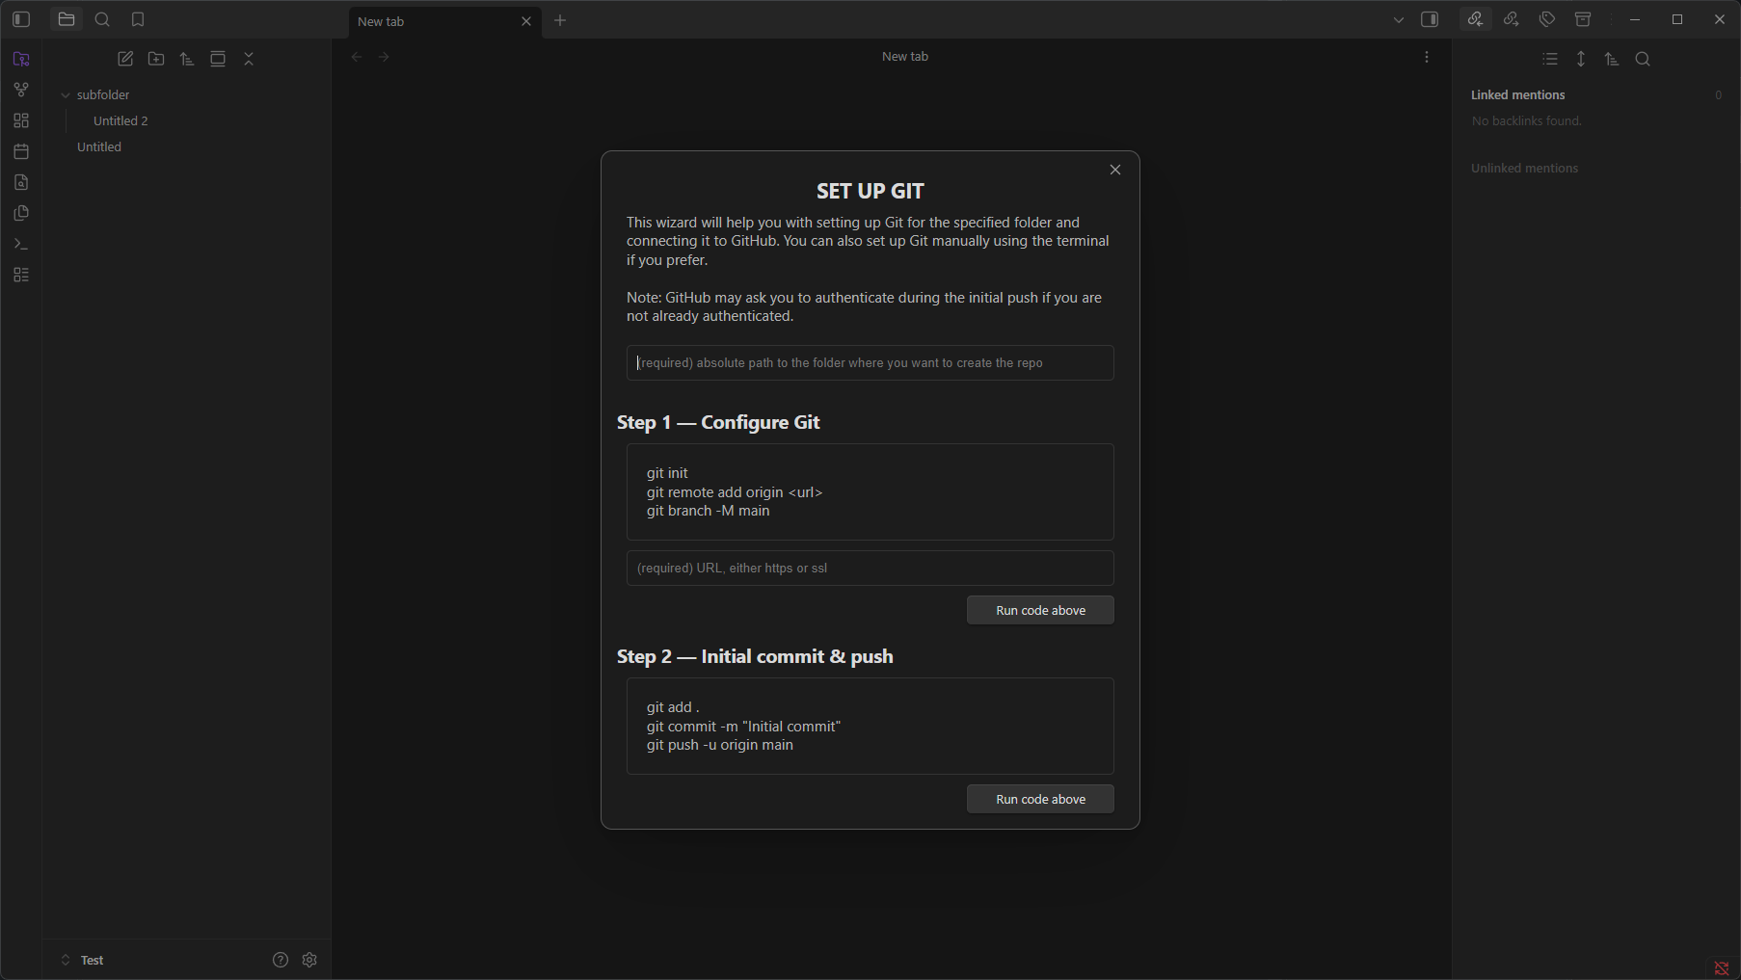Create a new note with pencil icon
This screenshot has height=980, width=1741.
click(125, 59)
